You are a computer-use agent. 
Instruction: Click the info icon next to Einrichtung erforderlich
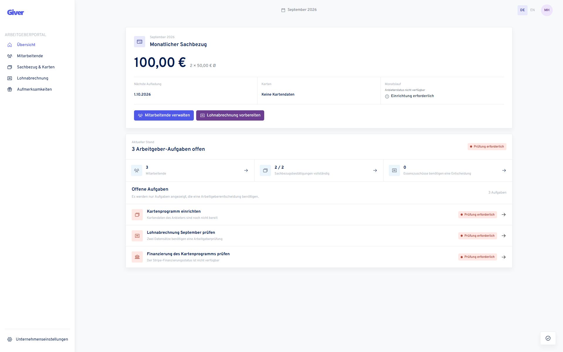[387, 97]
